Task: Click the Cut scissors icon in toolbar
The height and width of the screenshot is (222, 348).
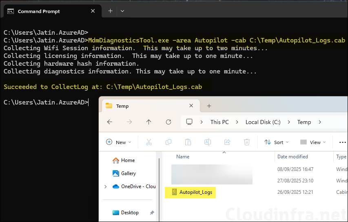Action: (x=149, y=142)
